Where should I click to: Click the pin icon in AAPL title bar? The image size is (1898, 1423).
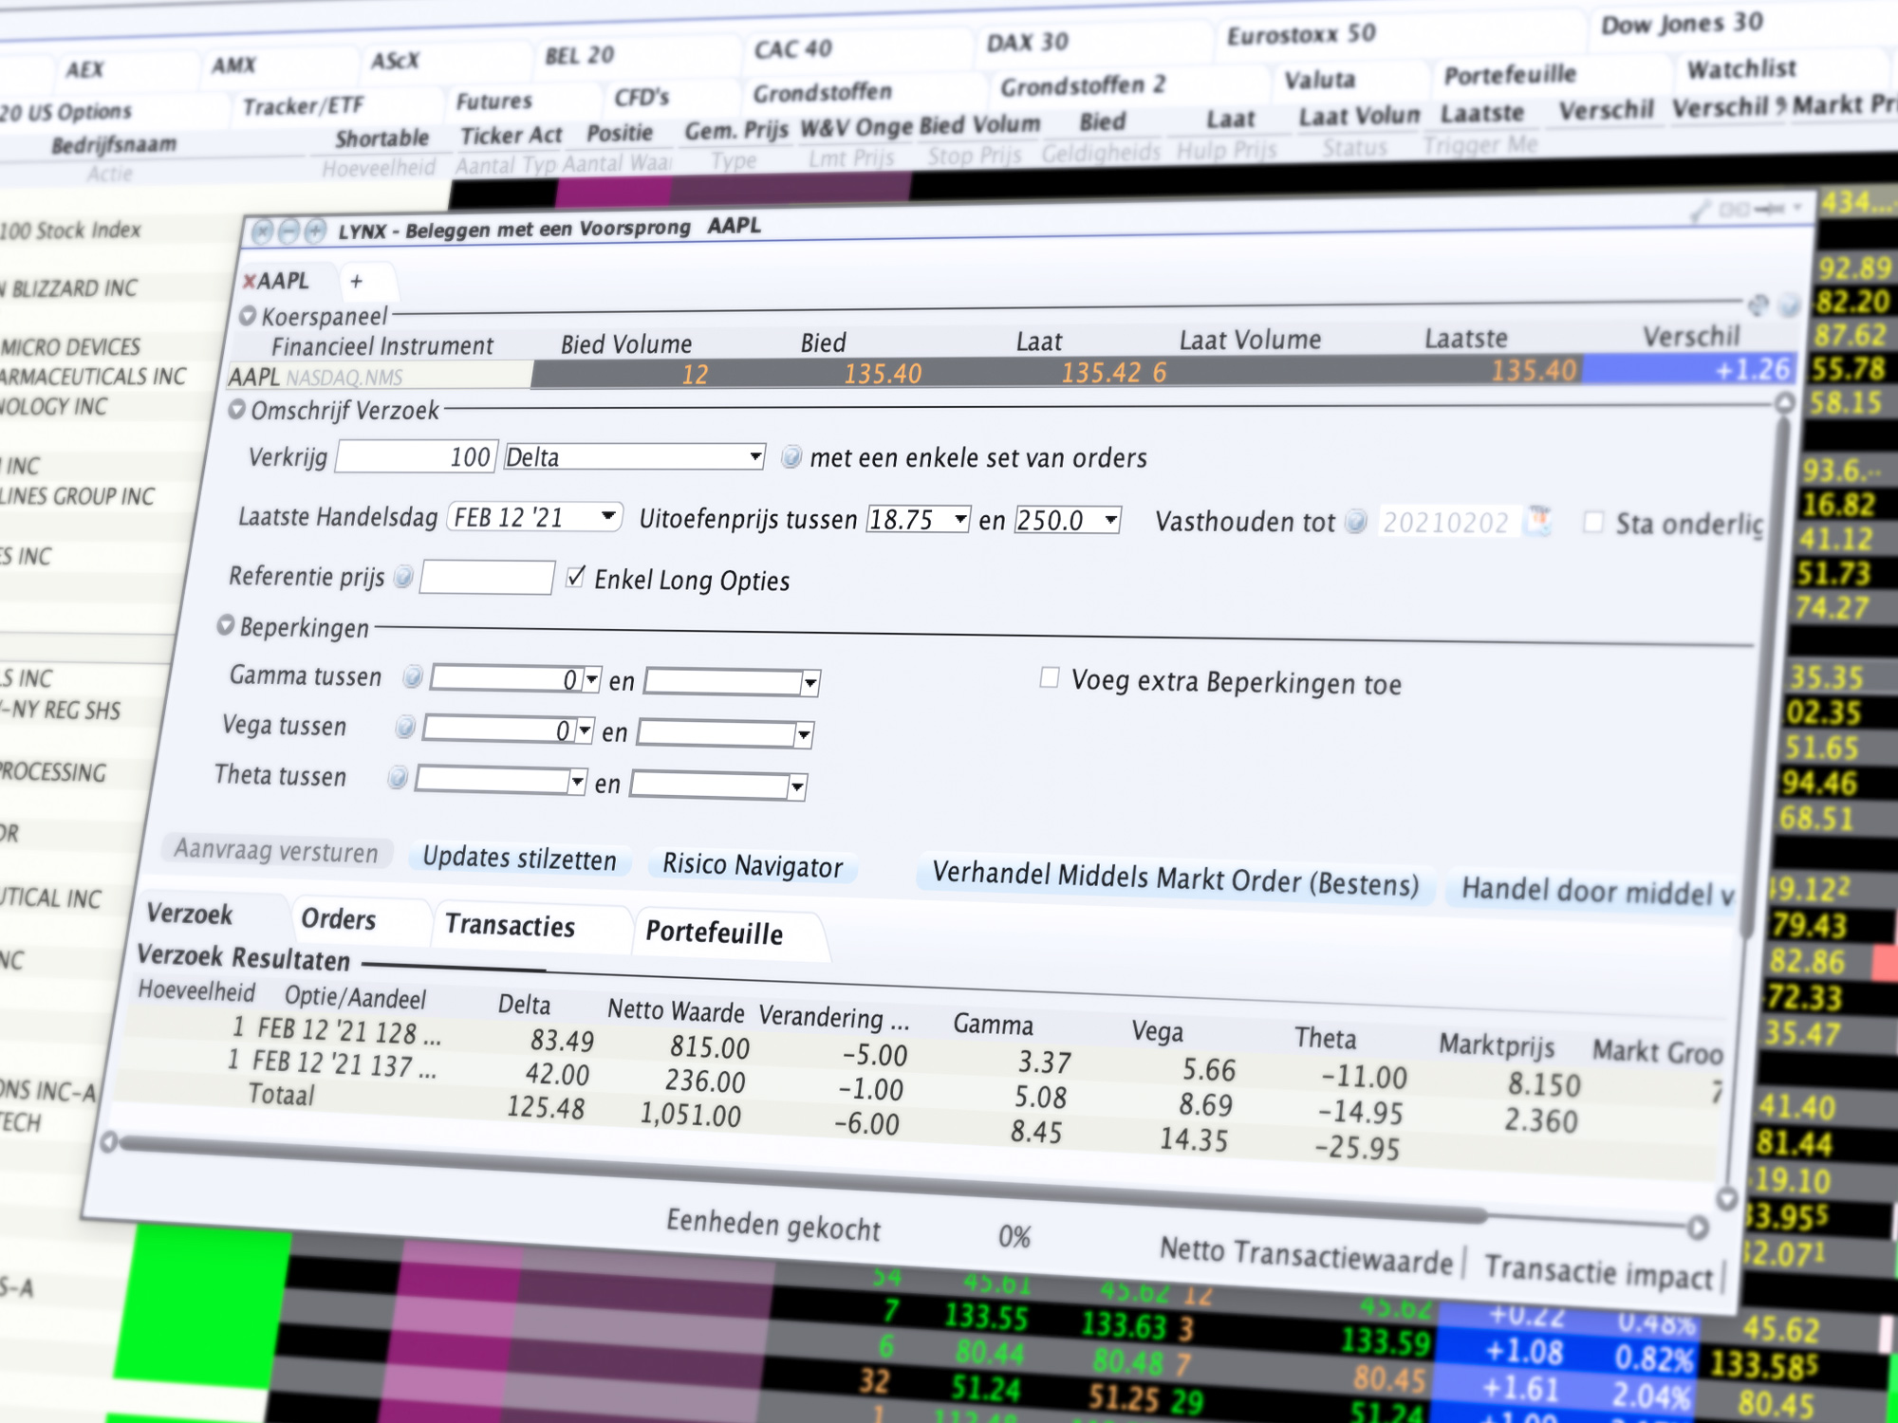point(1770,208)
